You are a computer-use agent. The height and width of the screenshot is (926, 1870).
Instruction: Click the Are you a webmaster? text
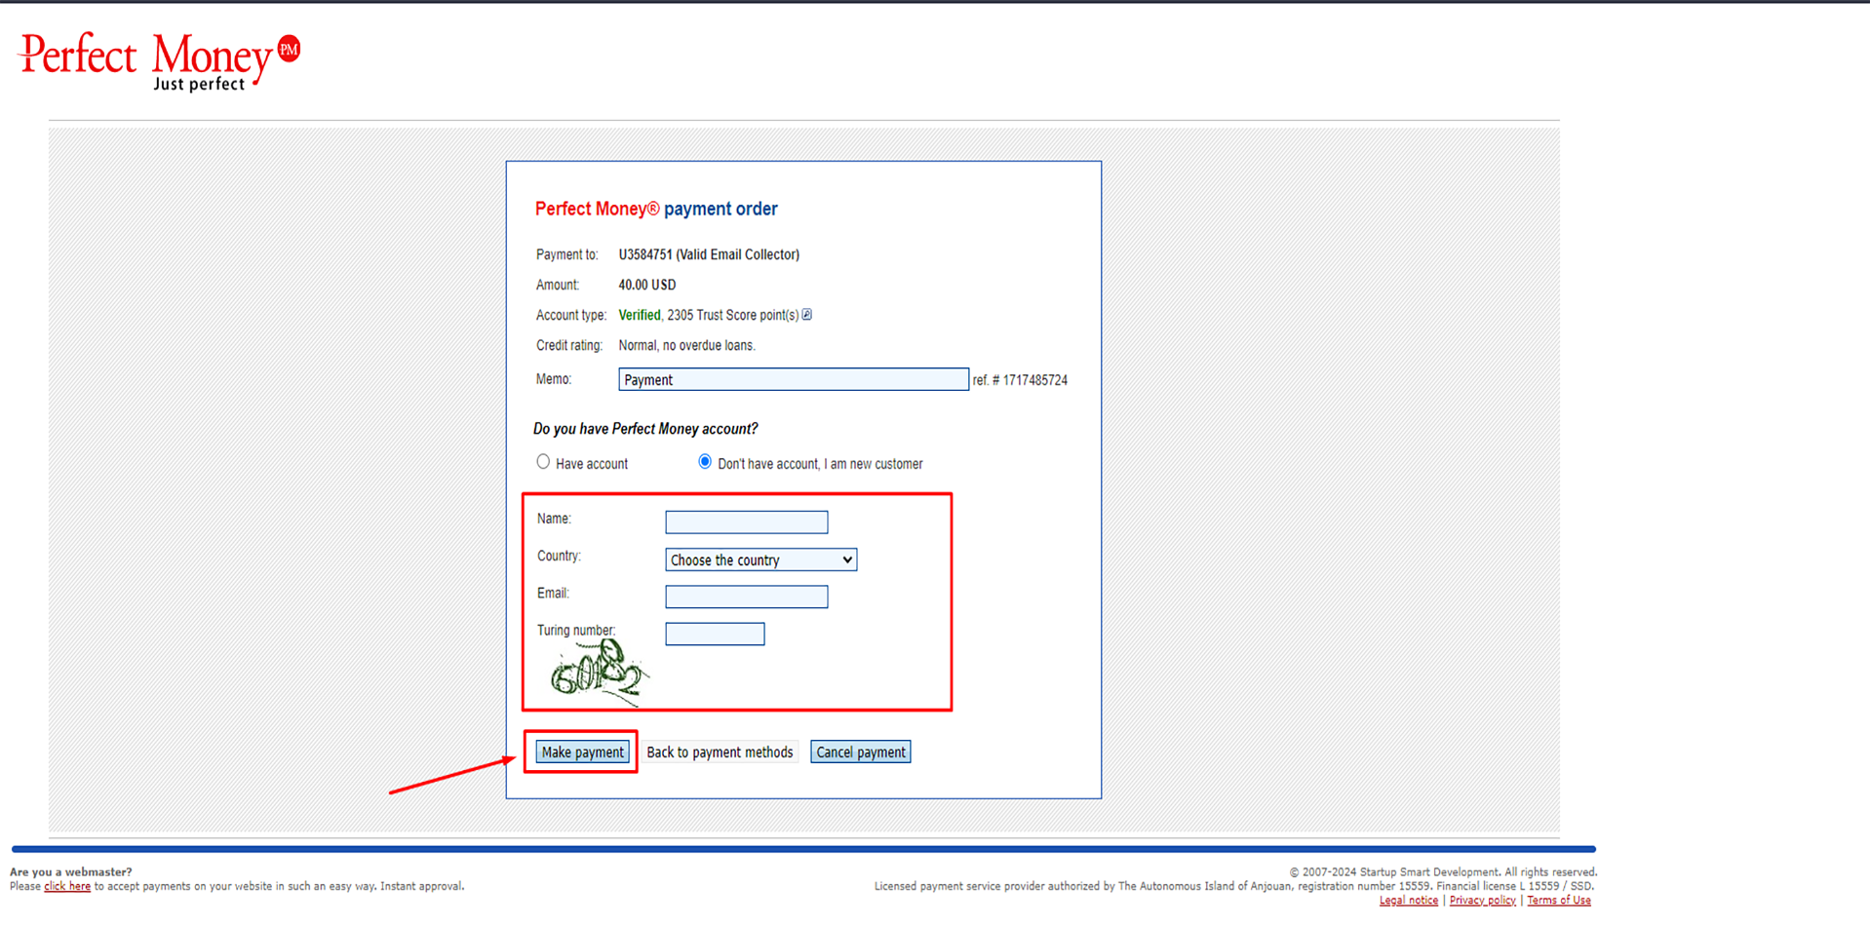[x=70, y=872]
